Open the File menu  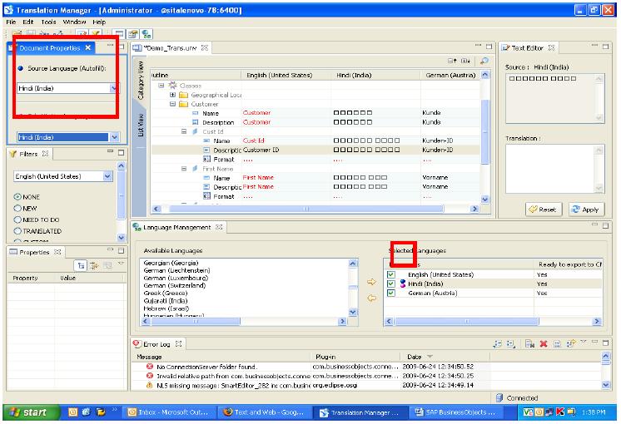click(x=11, y=22)
